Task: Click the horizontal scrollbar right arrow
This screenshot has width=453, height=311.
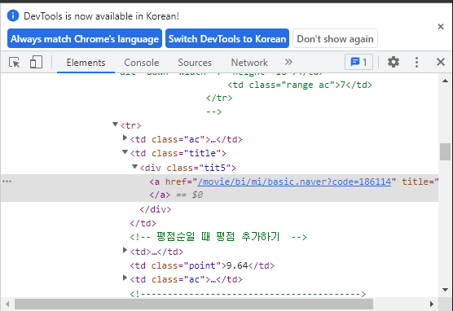Action: (431, 304)
